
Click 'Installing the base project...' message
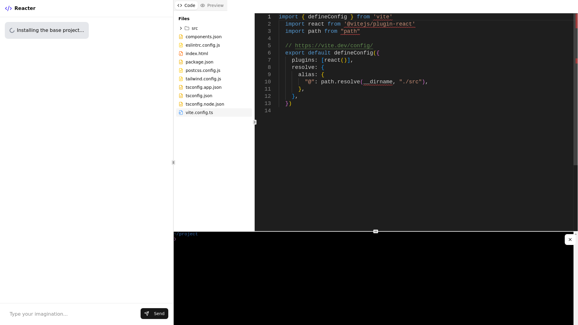(x=47, y=30)
